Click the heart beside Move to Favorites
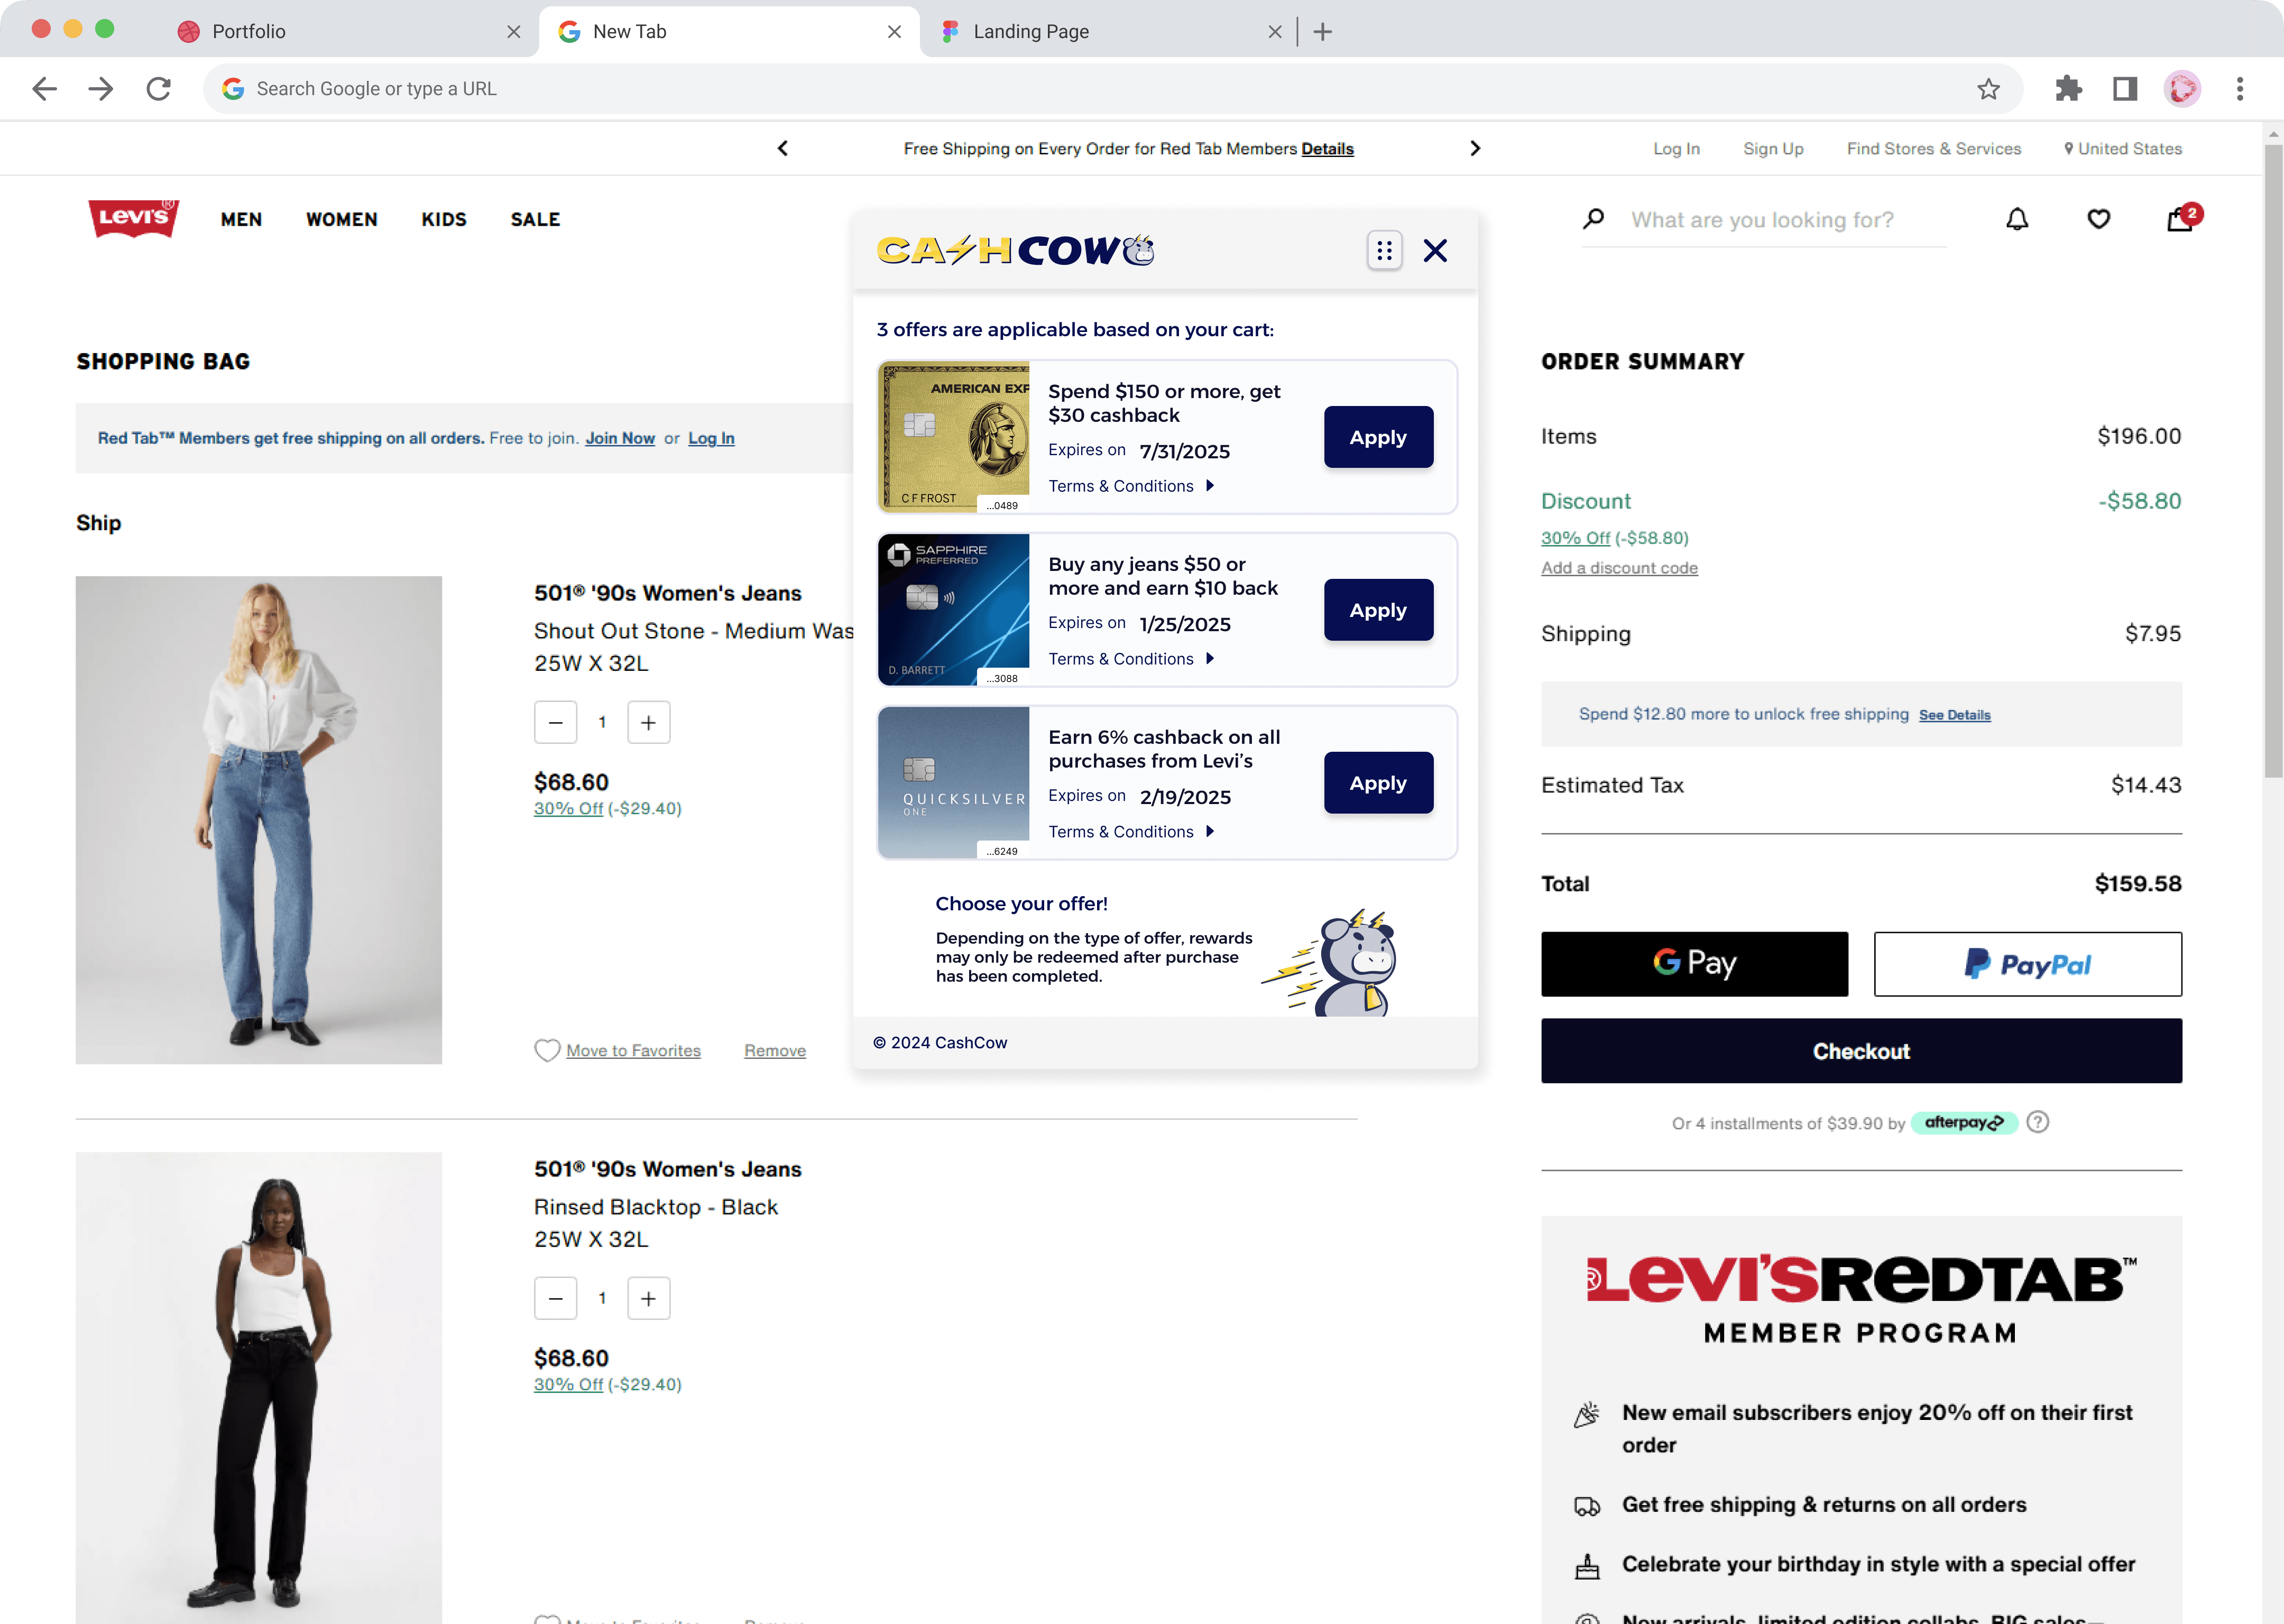Image resolution: width=2284 pixels, height=1624 pixels. pos(547,1050)
